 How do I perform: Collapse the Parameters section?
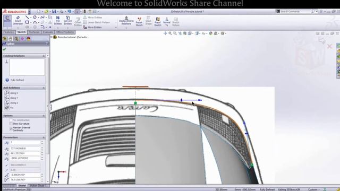pos(44,137)
